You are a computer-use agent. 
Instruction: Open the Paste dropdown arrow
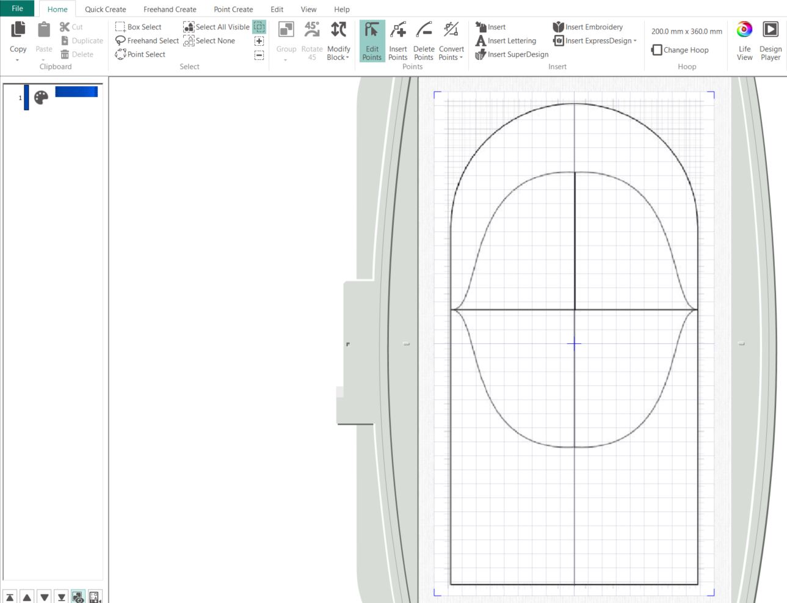[x=43, y=60]
